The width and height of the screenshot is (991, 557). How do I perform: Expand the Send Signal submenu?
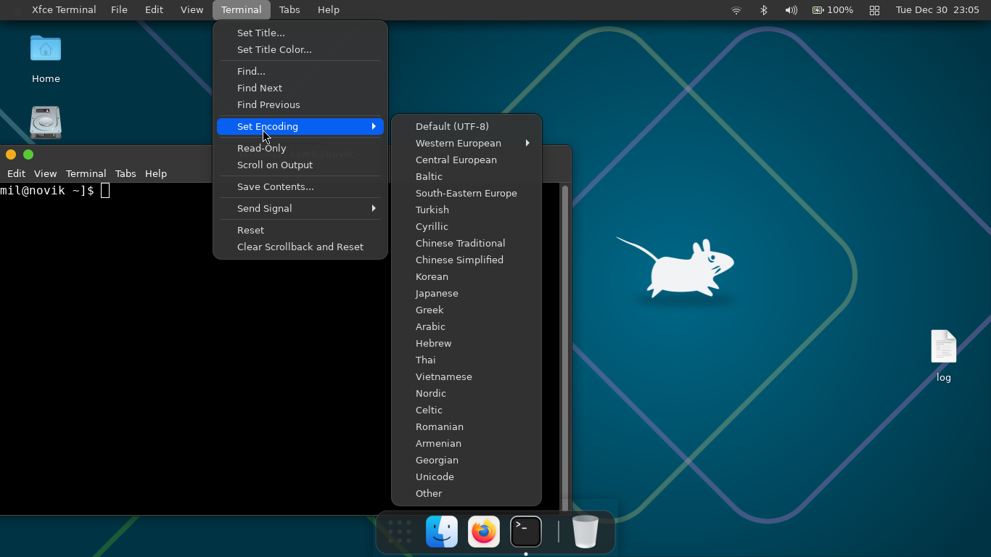pos(300,208)
